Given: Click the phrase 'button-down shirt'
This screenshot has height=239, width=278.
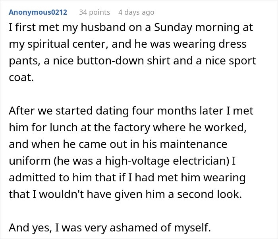Looking at the screenshot, I should point(131,61).
